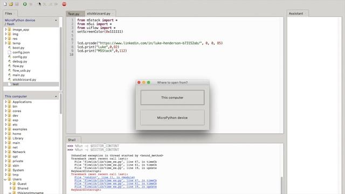Click the image_app folder icon
Viewport: 345px width, 194px height.
[10, 30]
